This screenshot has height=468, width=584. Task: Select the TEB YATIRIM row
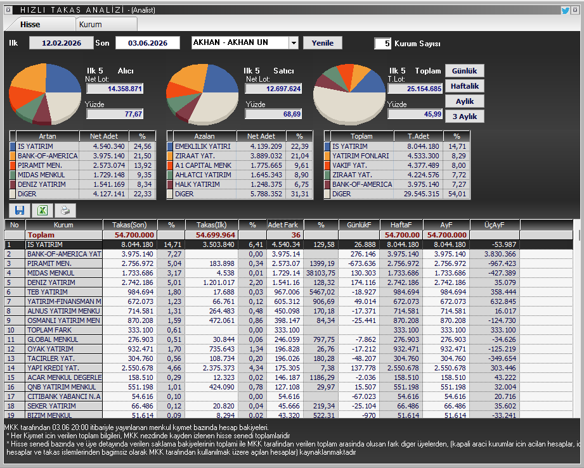(289, 293)
